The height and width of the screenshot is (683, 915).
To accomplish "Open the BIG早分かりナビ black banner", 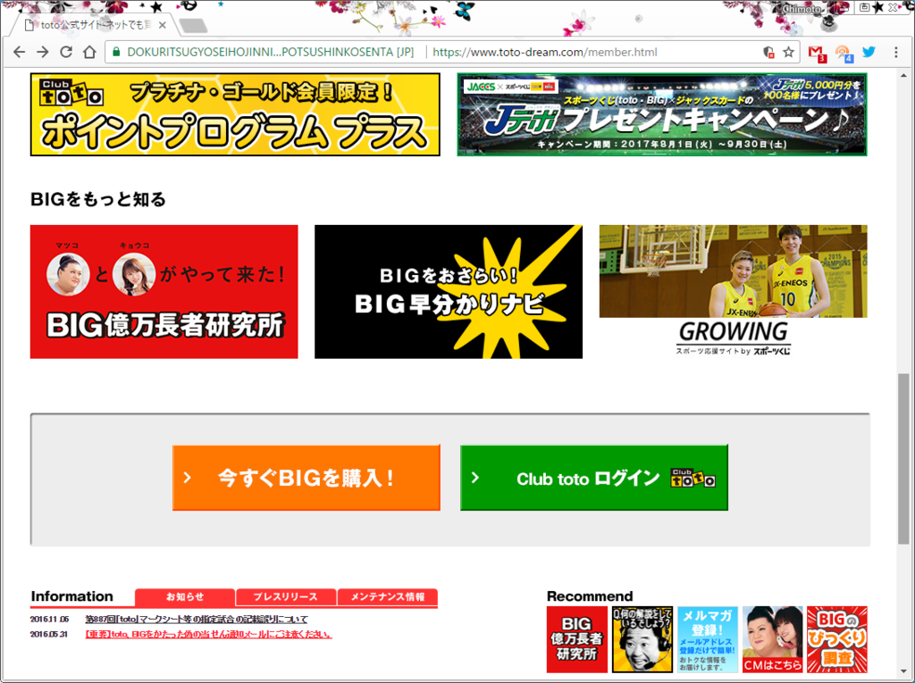I will tap(449, 292).
